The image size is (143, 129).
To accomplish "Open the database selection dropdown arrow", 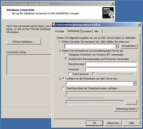I will coord(134,84).
